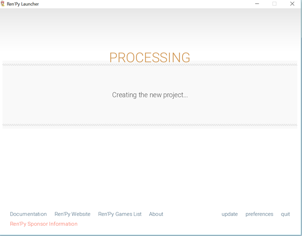This screenshot has width=302, height=236.
Task: Click the PROCESSING heading
Action: (x=149, y=58)
